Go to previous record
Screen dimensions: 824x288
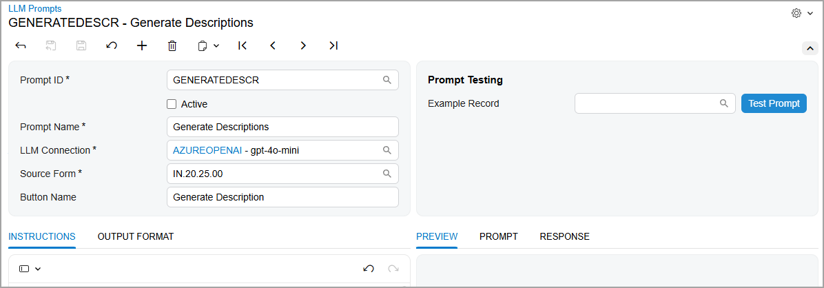[273, 46]
